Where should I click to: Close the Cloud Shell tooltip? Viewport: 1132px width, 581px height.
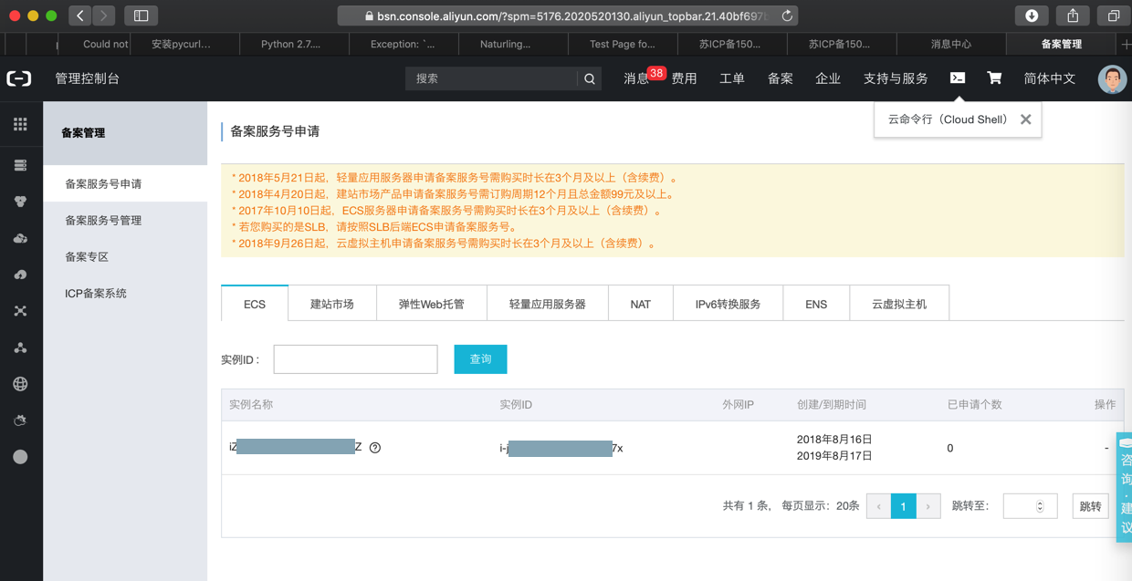pos(1026,119)
